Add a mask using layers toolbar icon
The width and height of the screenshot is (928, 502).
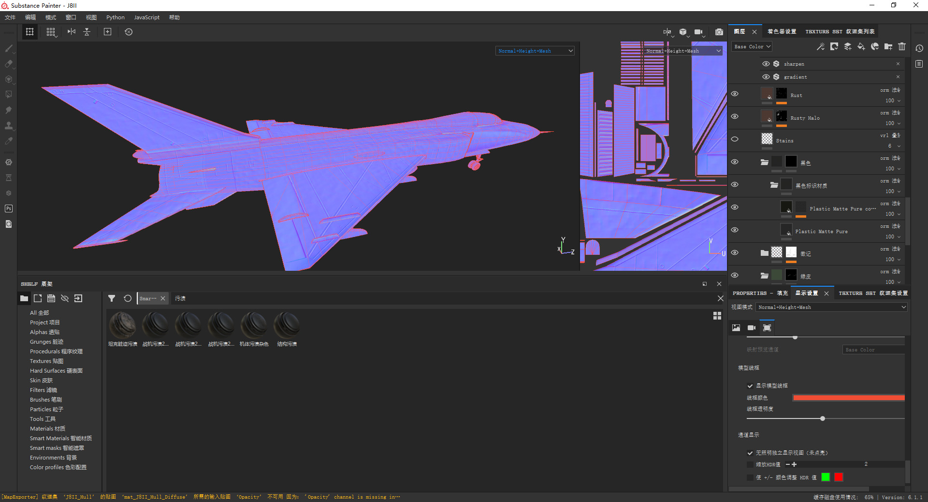[x=834, y=46]
